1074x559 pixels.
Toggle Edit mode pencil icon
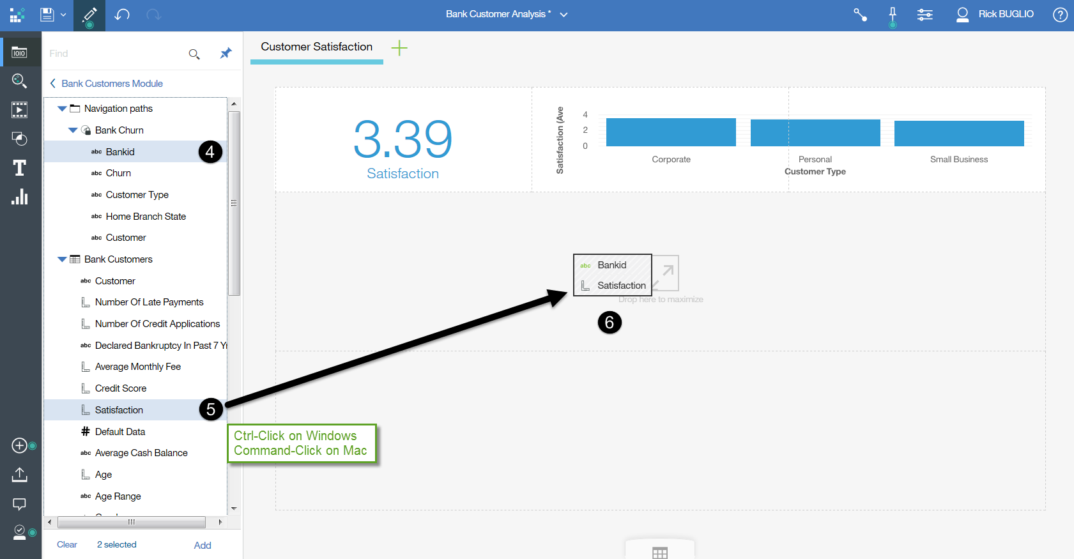click(x=89, y=15)
